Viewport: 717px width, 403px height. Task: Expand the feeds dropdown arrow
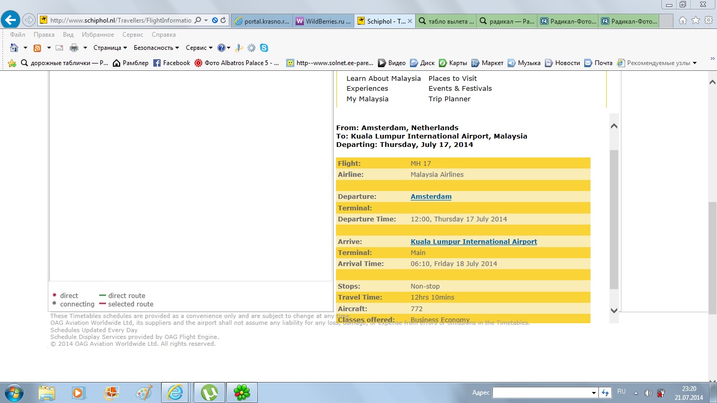(x=49, y=48)
